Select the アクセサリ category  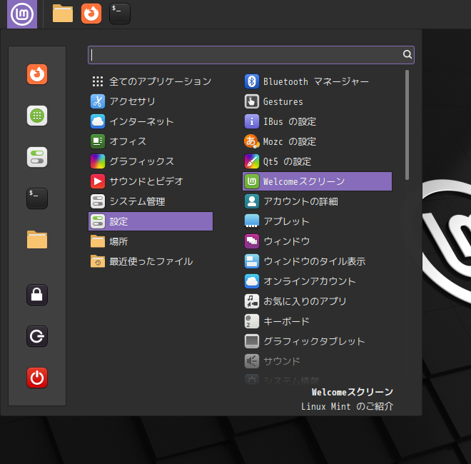pyautogui.click(x=151, y=101)
